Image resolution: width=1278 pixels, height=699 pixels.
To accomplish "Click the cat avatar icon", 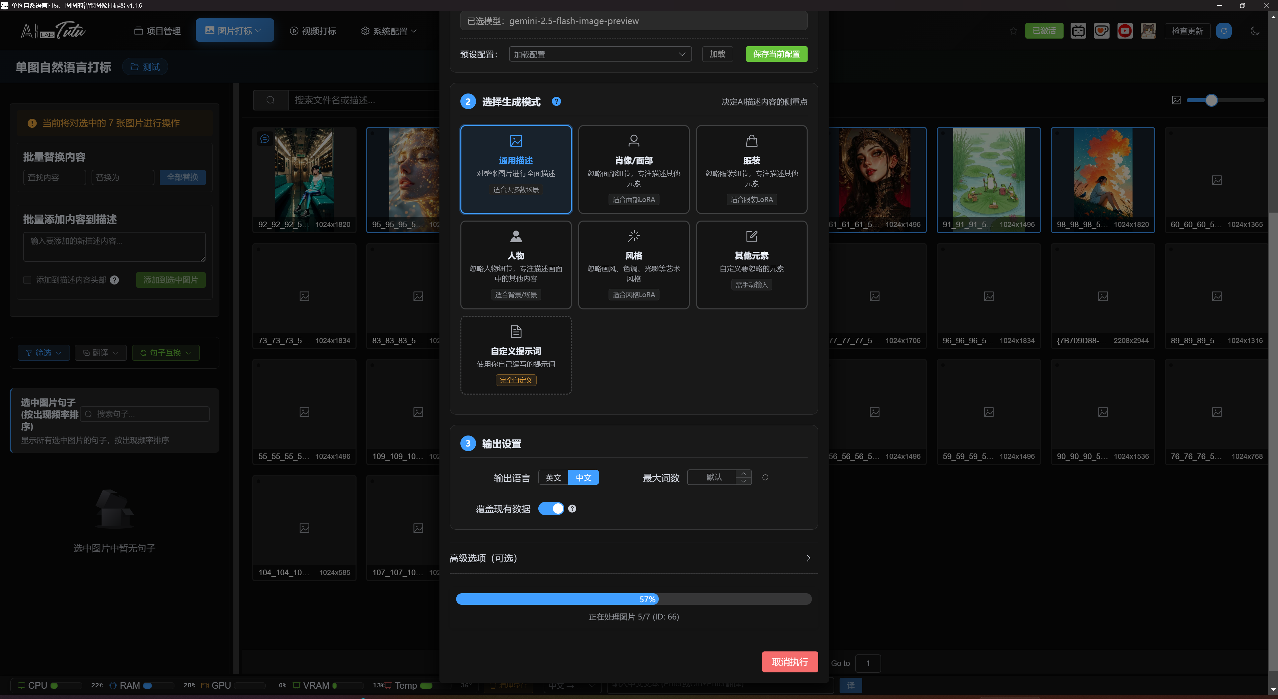I will (1148, 31).
